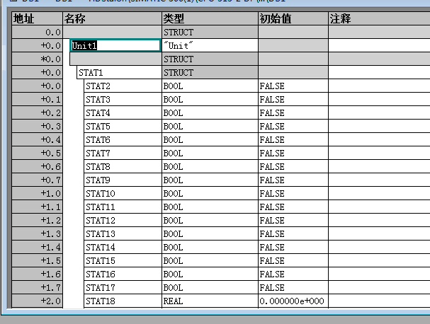Image resolution: width=430 pixels, height=324 pixels.
Task: Click the FALSE initial value of STAT6
Action: [293, 139]
